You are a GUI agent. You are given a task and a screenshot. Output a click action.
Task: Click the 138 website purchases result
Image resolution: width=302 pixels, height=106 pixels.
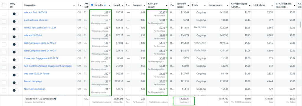pos(106,43)
